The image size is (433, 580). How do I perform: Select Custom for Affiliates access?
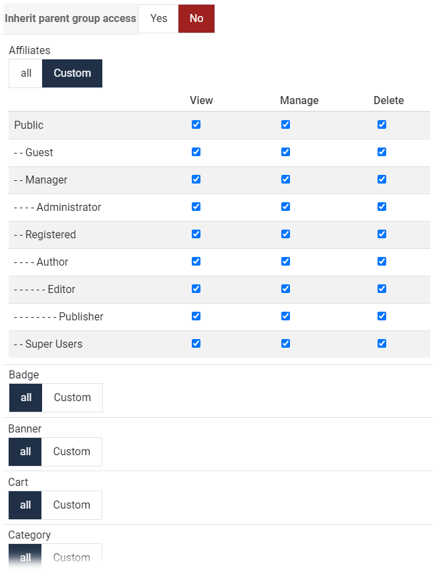click(72, 73)
